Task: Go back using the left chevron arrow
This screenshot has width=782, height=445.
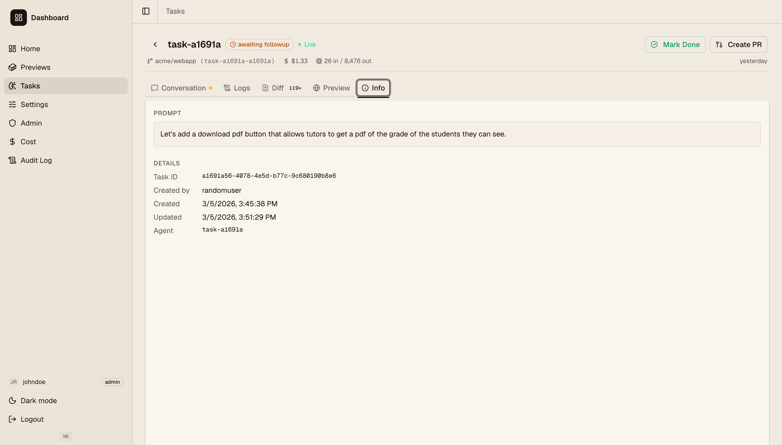Action: (155, 45)
